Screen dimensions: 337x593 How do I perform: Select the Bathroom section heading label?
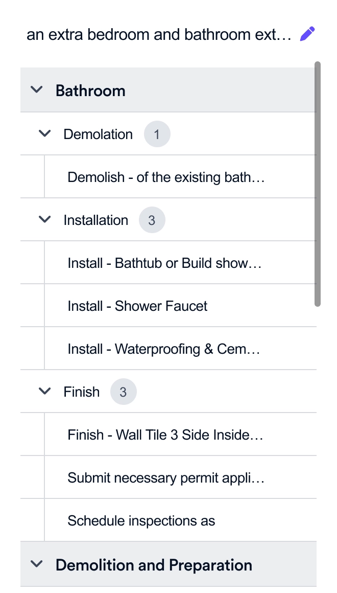(x=90, y=90)
